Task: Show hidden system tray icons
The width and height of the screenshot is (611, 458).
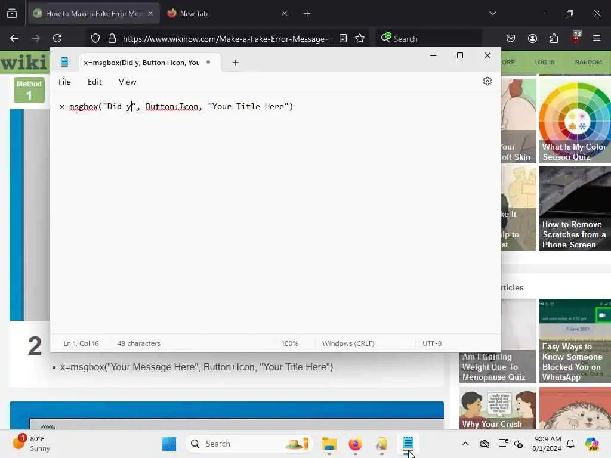Action: pos(465,444)
